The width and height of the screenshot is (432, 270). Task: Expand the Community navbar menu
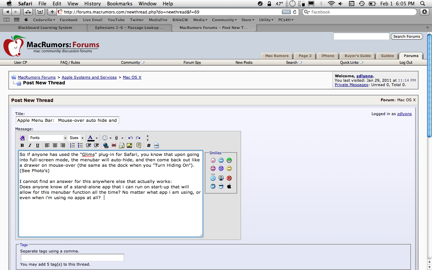[x=133, y=62]
